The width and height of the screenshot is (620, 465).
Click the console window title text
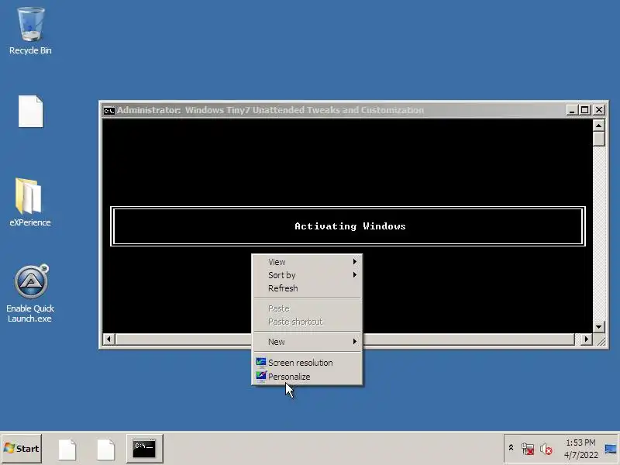pyautogui.click(x=270, y=110)
